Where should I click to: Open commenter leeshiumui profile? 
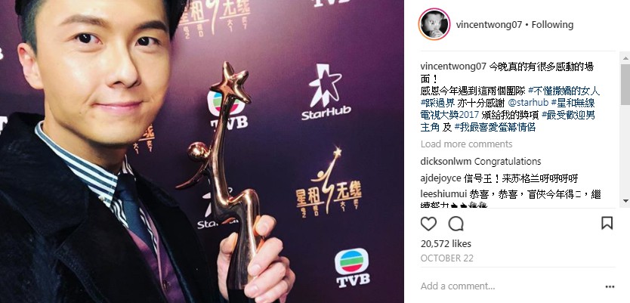tap(443, 194)
